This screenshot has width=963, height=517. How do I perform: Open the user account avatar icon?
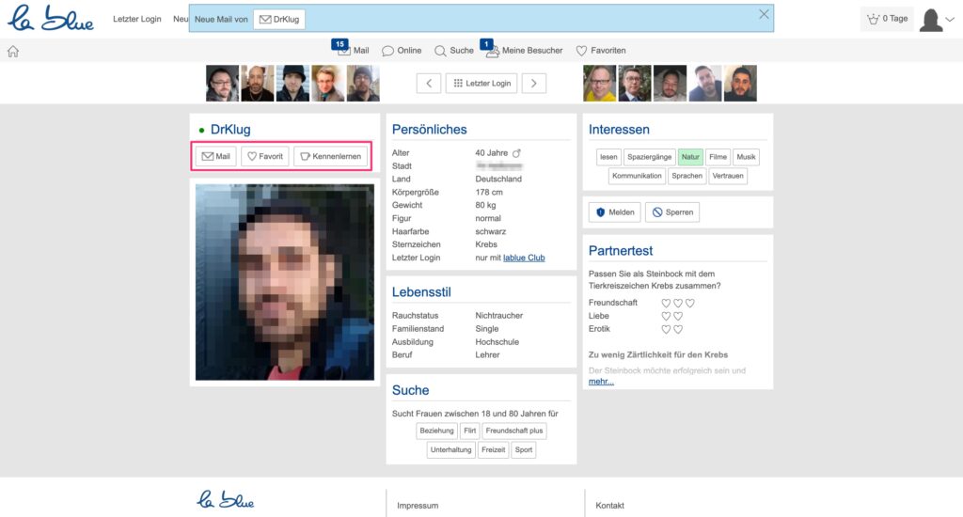(930, 20)
